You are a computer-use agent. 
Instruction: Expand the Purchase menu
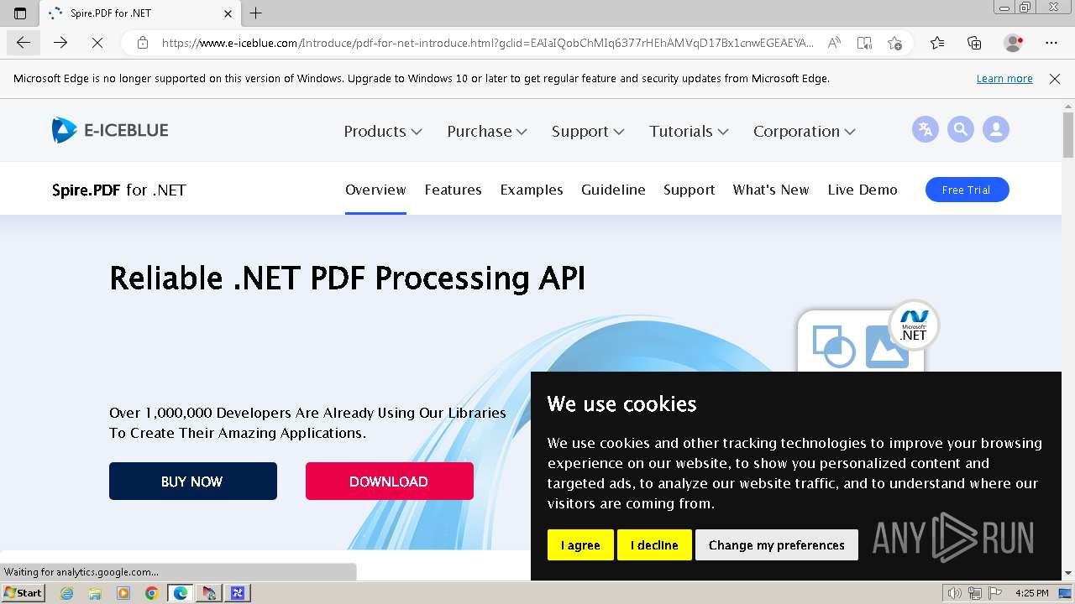(487, 131)
